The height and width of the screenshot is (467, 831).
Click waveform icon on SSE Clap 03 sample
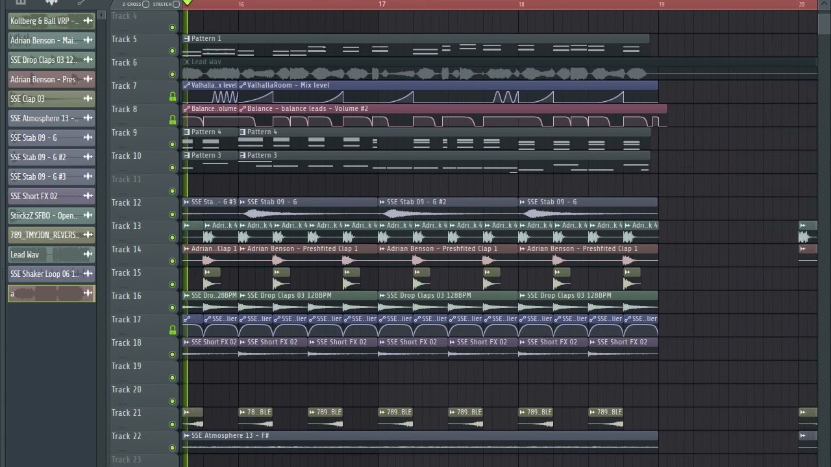tap(88, 99)
